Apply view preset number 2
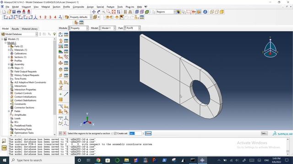 45,17
